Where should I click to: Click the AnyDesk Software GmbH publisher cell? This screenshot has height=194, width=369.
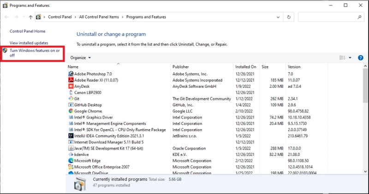pyautogui.click(x=194, y=86)
